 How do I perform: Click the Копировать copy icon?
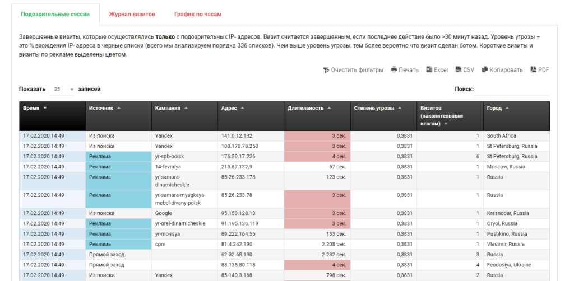tap(484, 70)
